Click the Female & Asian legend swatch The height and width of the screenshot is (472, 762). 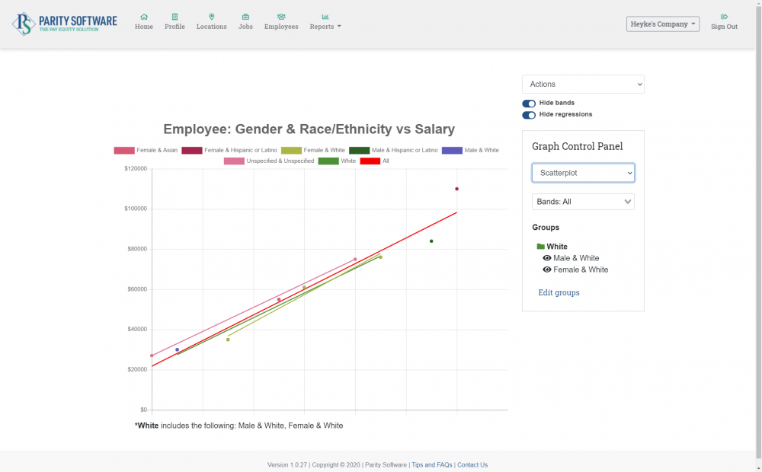[124, 151]
